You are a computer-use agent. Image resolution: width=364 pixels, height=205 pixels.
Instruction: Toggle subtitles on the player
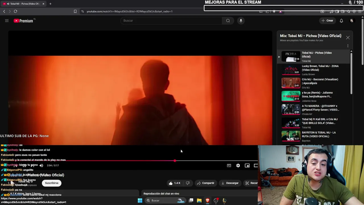[x=229, y=165]
